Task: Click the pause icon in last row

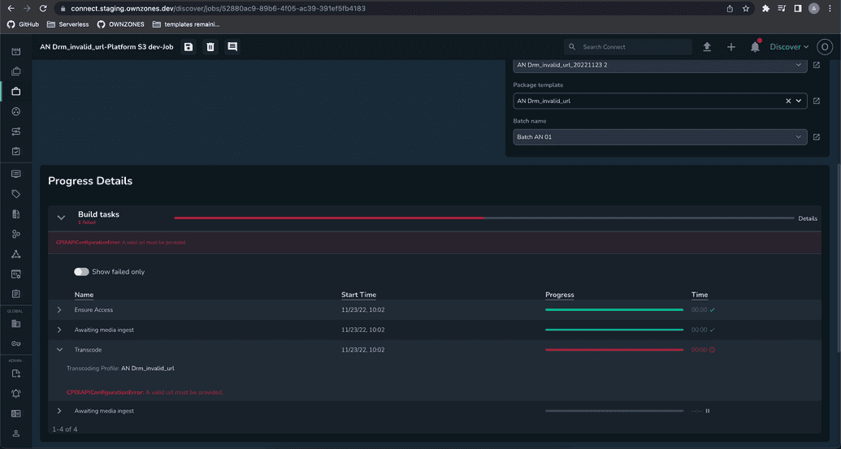Action: (708, 411)
